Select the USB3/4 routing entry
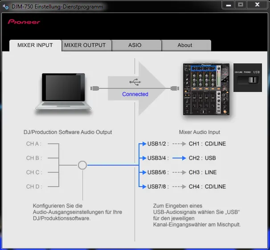This screenshot has width=270, height=250. pos(157,158)
